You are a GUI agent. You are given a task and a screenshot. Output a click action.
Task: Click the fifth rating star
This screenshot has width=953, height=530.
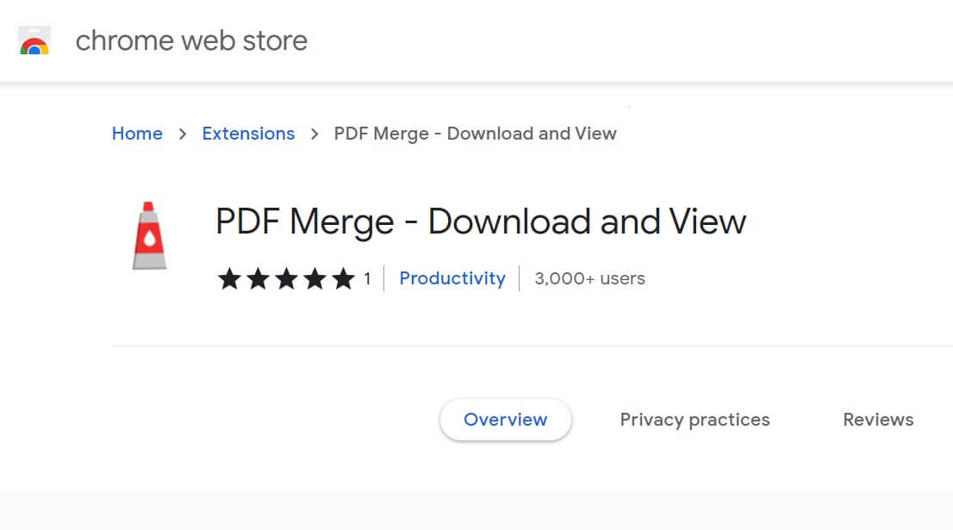pyautogui.click(x=343, y=278)
